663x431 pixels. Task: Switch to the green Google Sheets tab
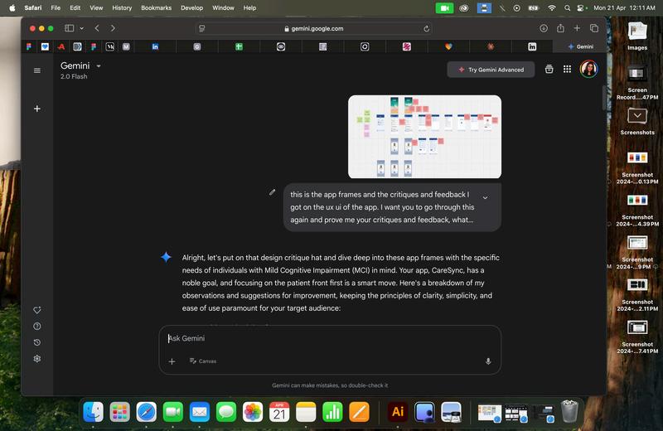(239, 46)
